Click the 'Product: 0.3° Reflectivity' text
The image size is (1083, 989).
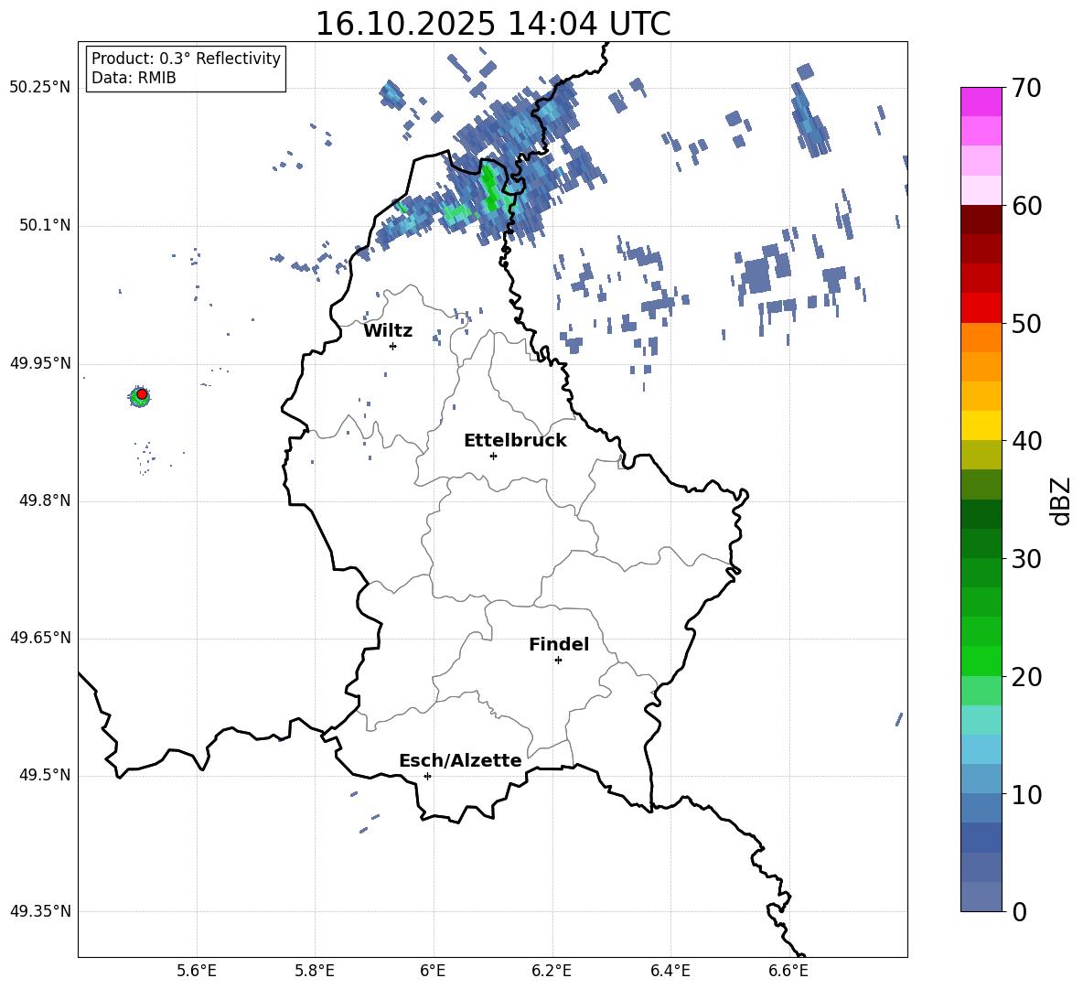[186, 58]
